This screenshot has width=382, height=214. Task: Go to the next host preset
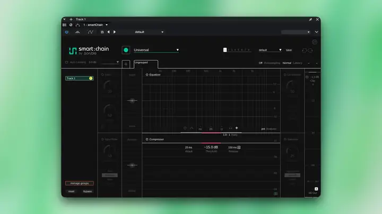[x=115, y=32]
